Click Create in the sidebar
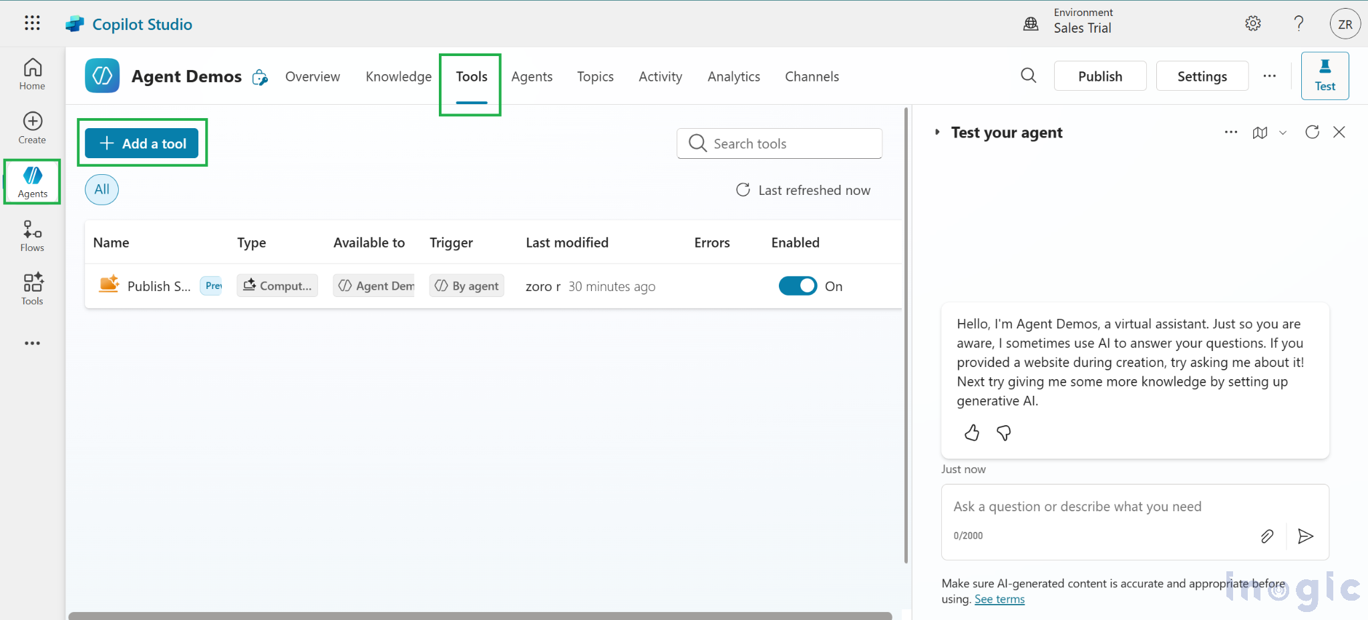Image resolution: width=1368 pixels, height=620 pixels. [32, 127]
